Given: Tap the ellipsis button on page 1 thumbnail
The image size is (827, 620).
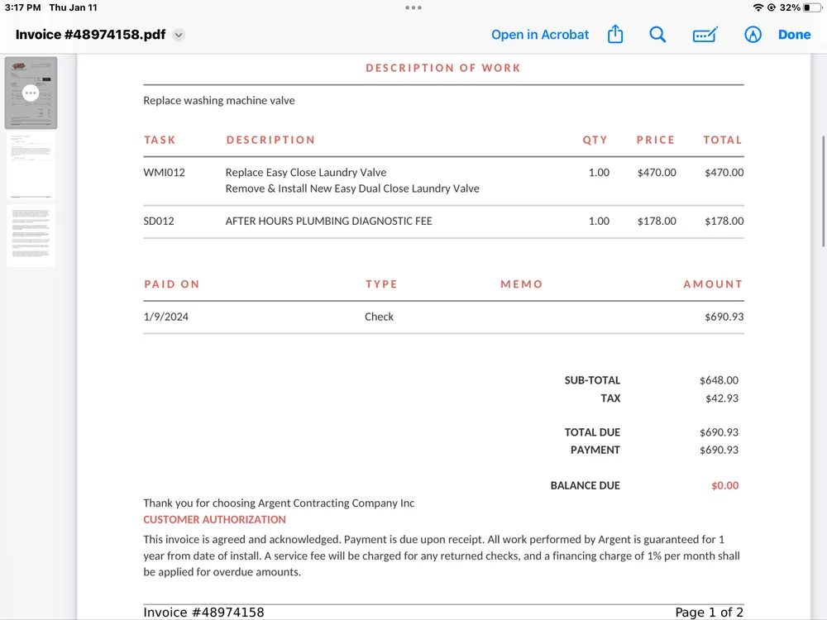Looking at the screenshot, I should point(31,93).
